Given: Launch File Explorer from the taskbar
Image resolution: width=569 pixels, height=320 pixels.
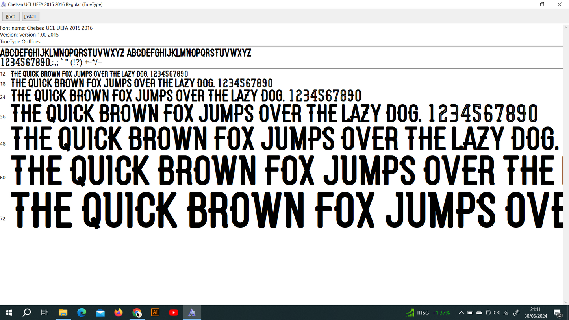Looking at the screenshot, I should [x=63, y=313].
